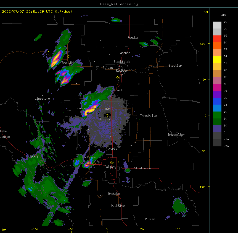Select the dark green 20–10 dBZ swatch
The image size is (238, 233).
(x=217, y=122)
